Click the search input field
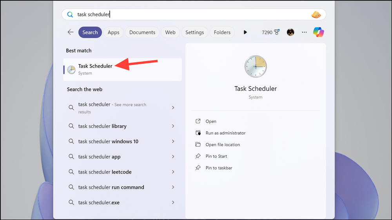 tap(188, 14)
